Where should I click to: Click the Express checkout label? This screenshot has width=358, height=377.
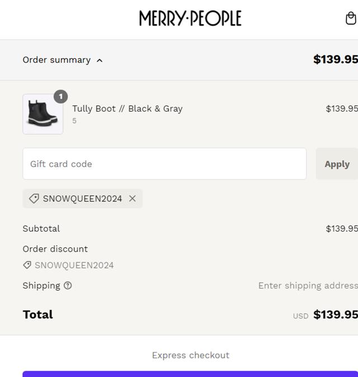(x=191, y=355)
